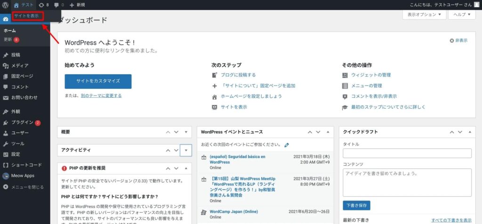Open the updates icon showing 8

point(44,5)
